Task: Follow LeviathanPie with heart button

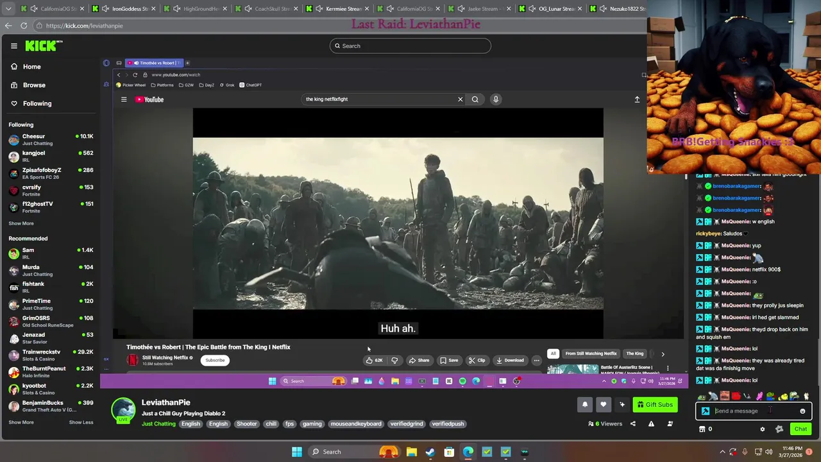Action: tap(603, 404)
